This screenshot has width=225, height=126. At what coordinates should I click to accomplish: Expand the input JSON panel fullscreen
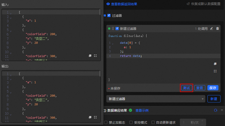(95, 56)
